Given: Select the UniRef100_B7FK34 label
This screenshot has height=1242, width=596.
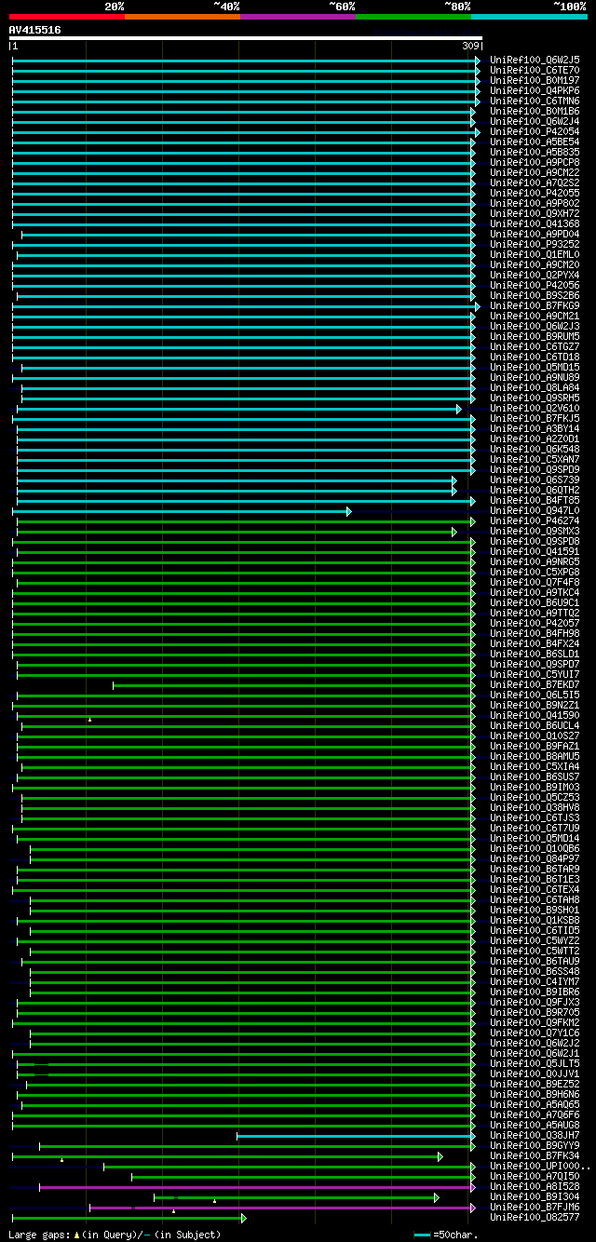Looking at the screenshot, I should [x=535, y=1155].
